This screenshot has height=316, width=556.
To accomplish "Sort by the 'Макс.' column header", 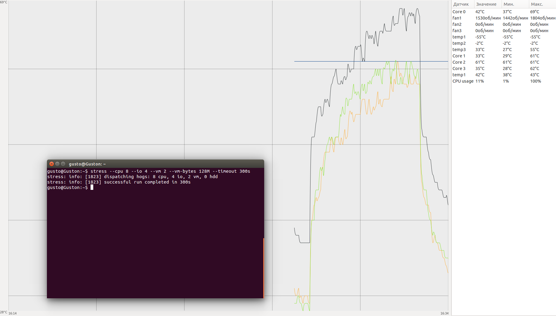I will click(542, 4).
